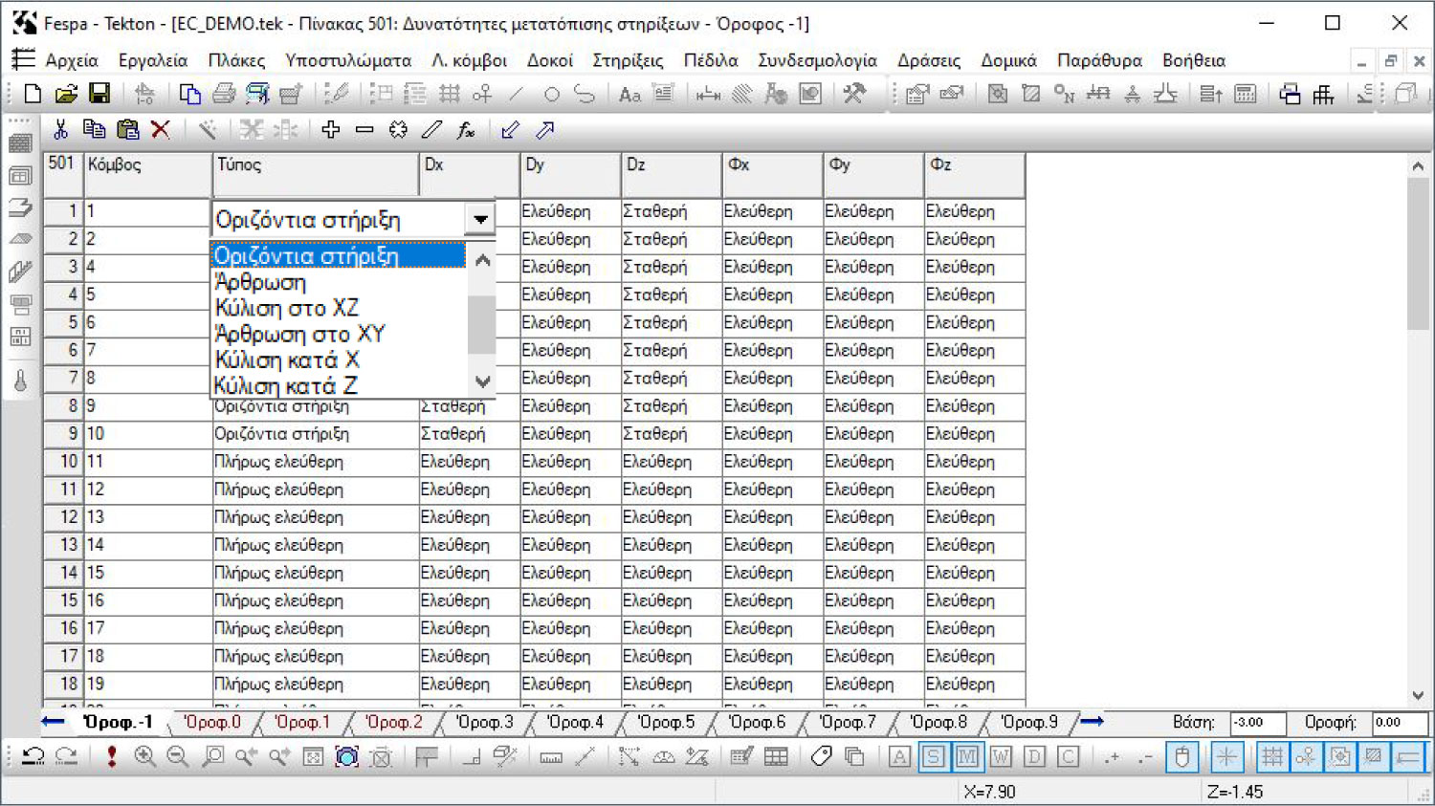Click the red X delete icon
The image size is (1435, 806).
pos(161,130)
